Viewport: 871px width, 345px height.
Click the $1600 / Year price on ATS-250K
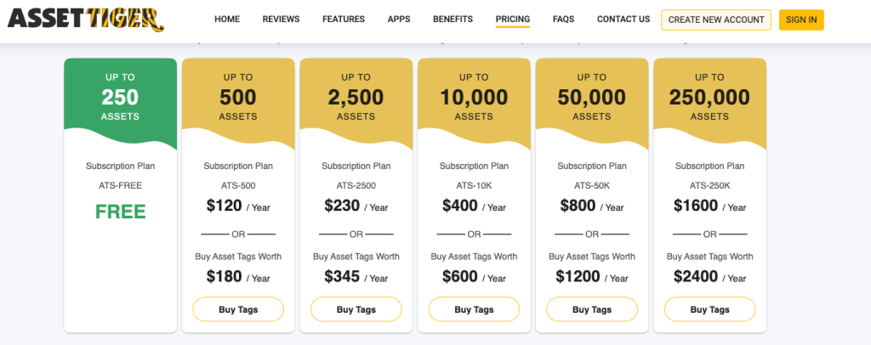pyautogui.click(x=709, y=206)
